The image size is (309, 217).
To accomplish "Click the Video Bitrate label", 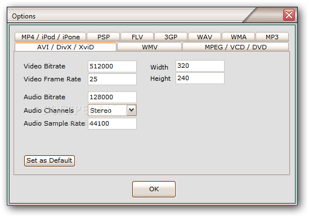I will [44, 66].
